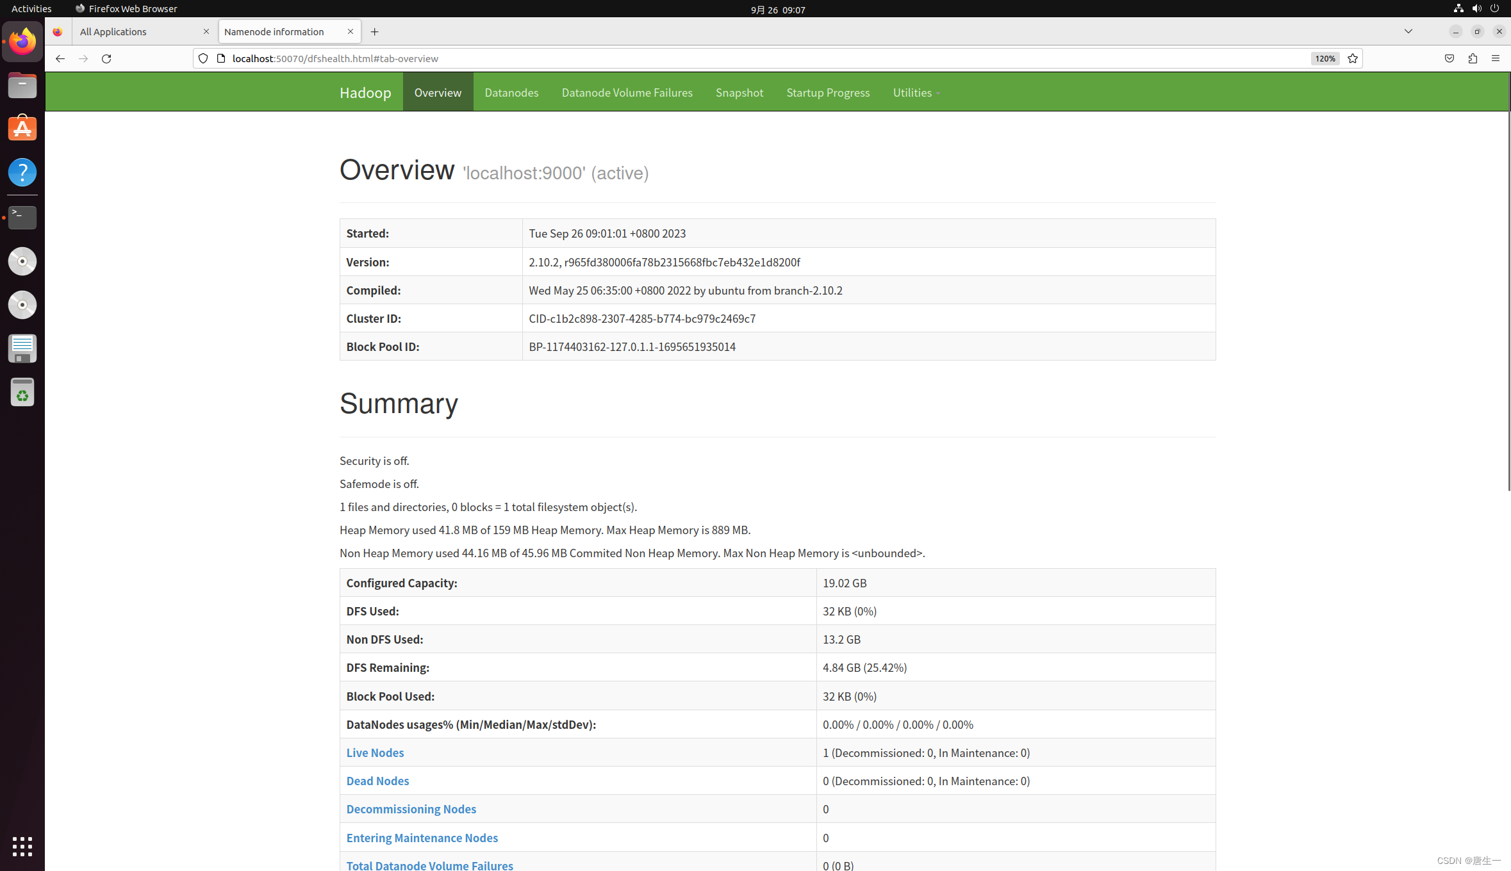Follow Total Datanode Volume Failures link
The height and width of the screenshot is (871, 1511).
[x=429, y=865]
